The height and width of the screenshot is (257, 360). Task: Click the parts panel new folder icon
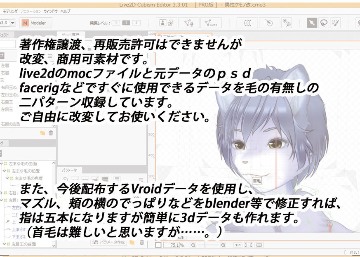pyautogui.click(x=42, y=133)
